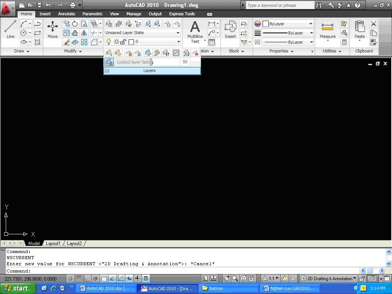This screenshot has height=294, width=392.
Task: Select the Line drawing tool
Action: [10, 29]
